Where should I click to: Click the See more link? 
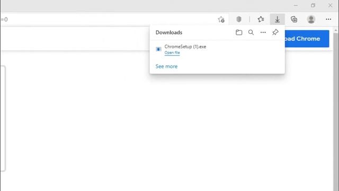pos(166,66)
